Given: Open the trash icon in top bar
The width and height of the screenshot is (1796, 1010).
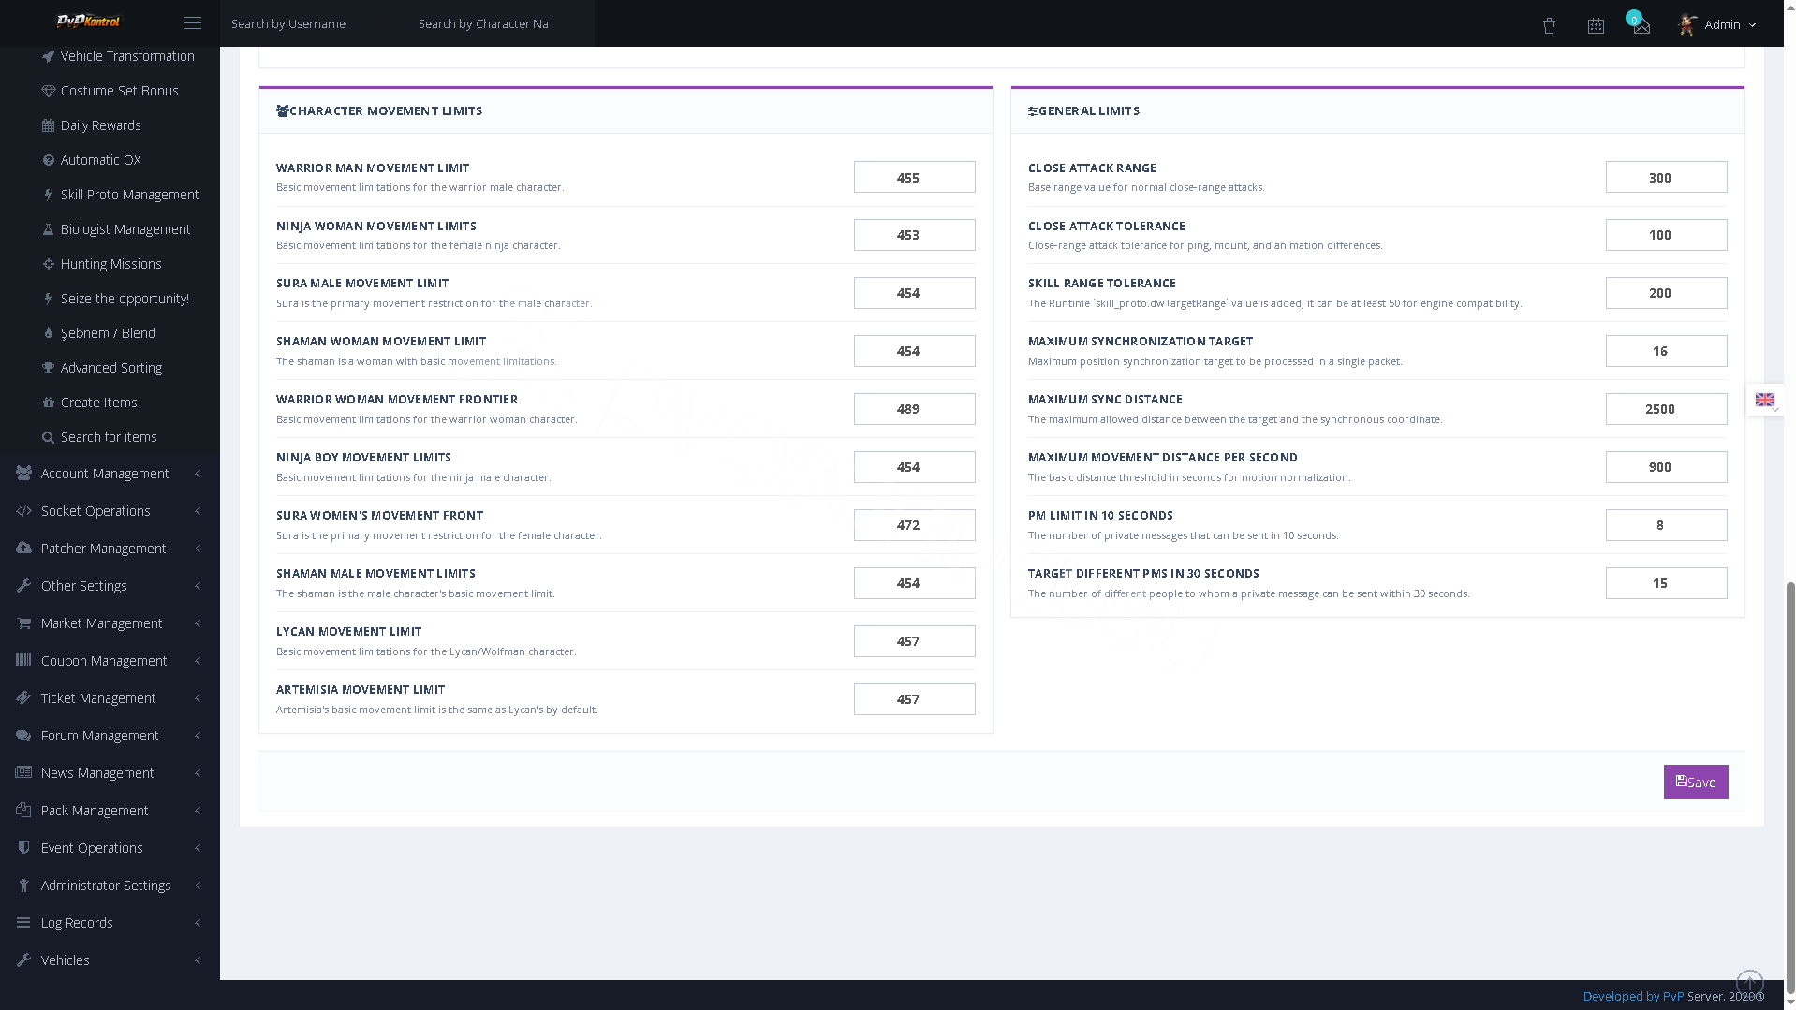Looking at the screenshot, I should click(1549, 26).
